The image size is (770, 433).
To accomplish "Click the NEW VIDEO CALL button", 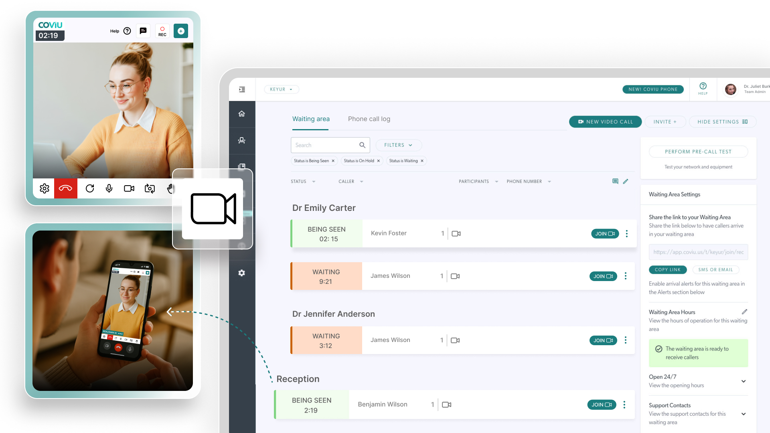I will (x=605, y=122).
